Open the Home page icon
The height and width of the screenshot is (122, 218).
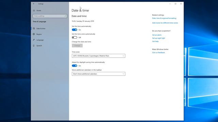pyautogui.click(x=34, y=11)
